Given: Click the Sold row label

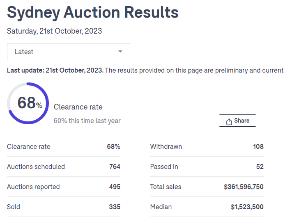Looking at the screenshot, I should pos(13,207).
